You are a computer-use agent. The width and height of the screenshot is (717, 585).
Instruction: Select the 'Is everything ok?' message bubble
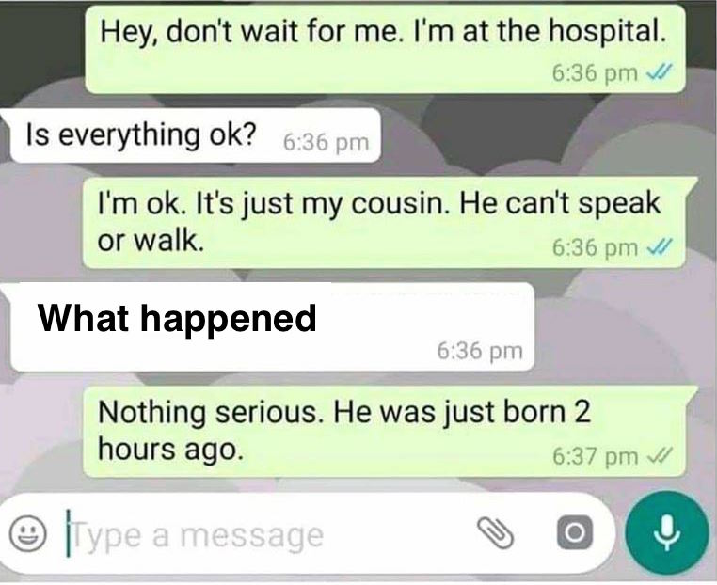(196, 135)
